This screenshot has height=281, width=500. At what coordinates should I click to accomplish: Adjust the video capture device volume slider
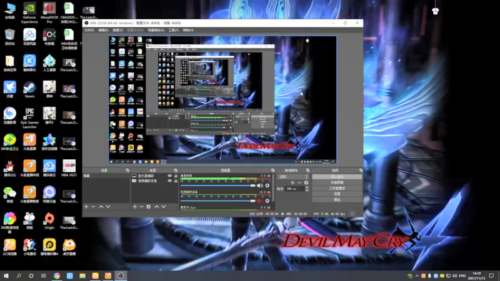point(218,201)
